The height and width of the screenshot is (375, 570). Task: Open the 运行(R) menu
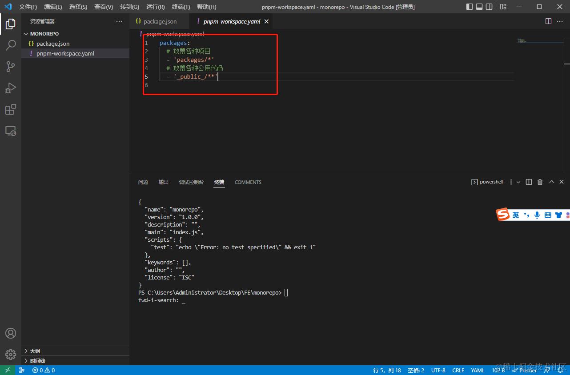(x=155, y=7)
